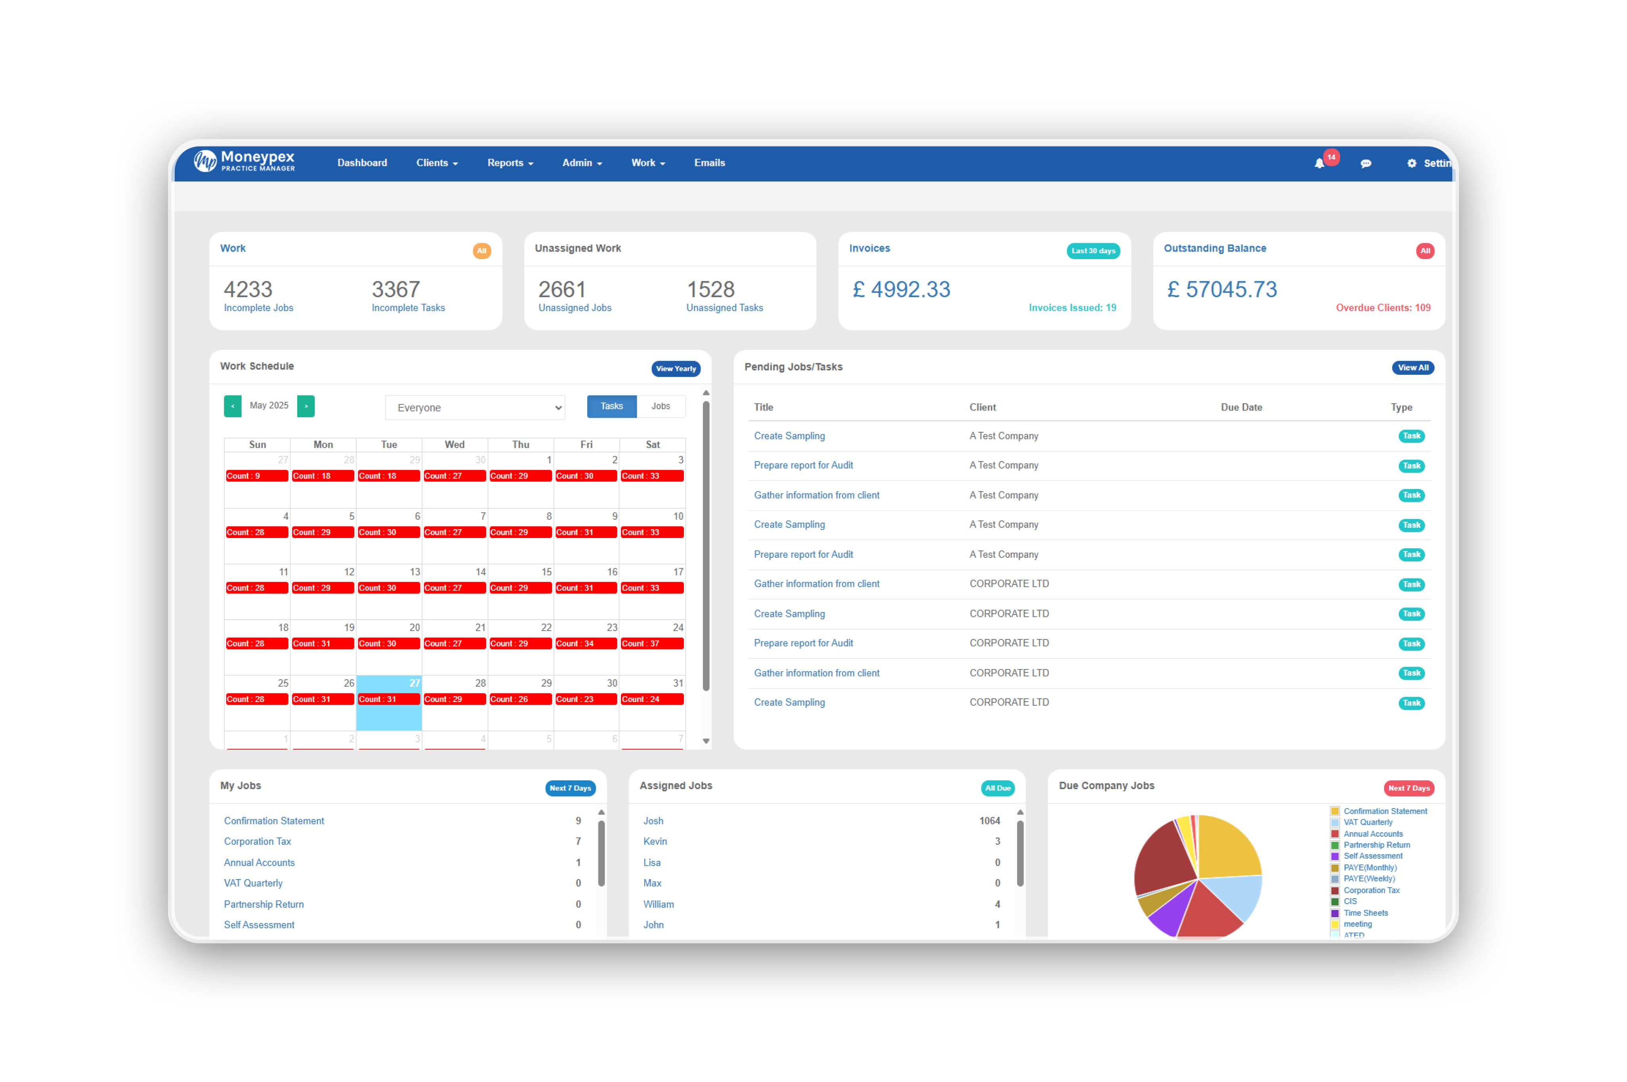Open the Everyone staff dropdown

click(475, 407)
